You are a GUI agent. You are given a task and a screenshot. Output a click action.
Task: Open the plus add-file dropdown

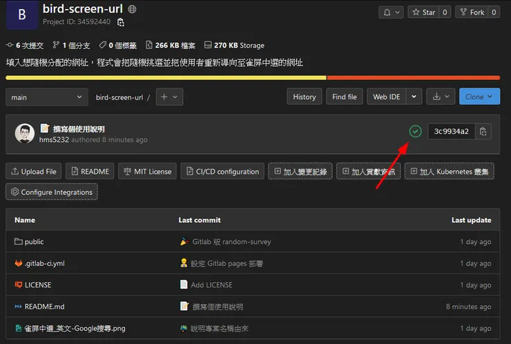[169, 97]
